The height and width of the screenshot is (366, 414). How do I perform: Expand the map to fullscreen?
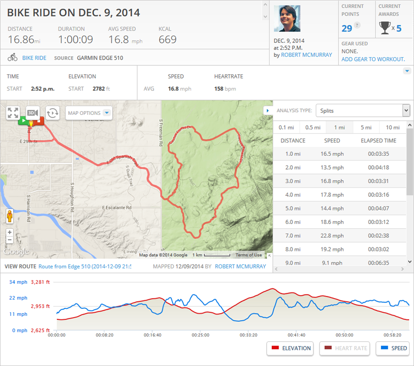(13, 113)
